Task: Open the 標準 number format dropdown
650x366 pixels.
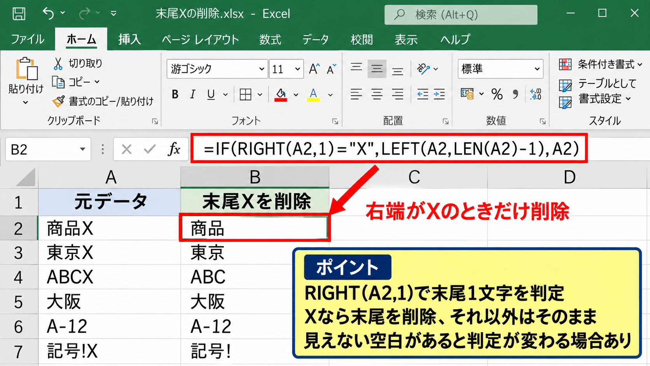Action: point(500,69)
